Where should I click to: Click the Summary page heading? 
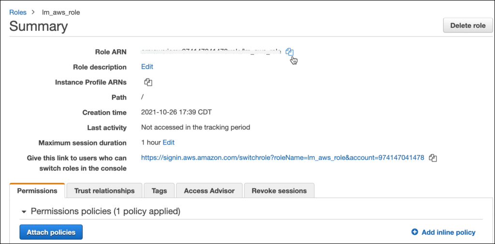(x=39, y=26)
